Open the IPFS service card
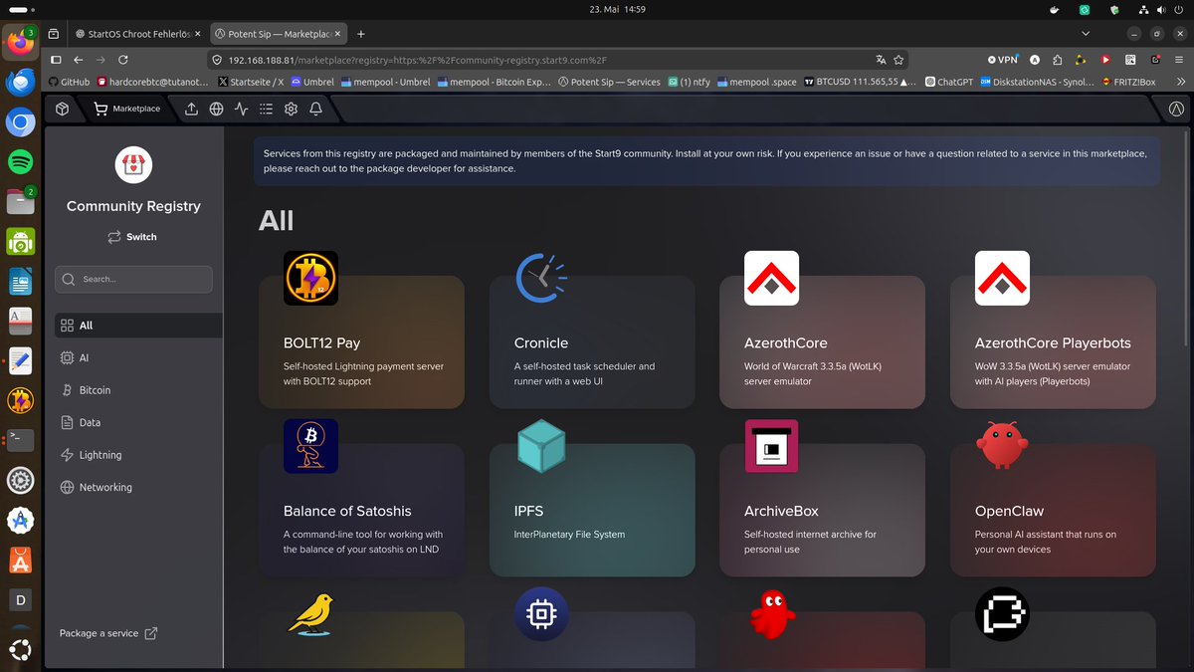 (x=592, y=511)
